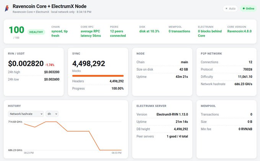
Task: Click Peer servers '1 good / 4 total'
Action: (x=177, y=136)
